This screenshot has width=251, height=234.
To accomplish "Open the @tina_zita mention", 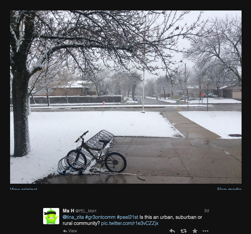I will (73, 217).
